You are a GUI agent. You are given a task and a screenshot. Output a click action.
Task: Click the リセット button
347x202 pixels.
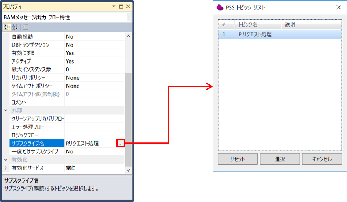click(238, 159)
